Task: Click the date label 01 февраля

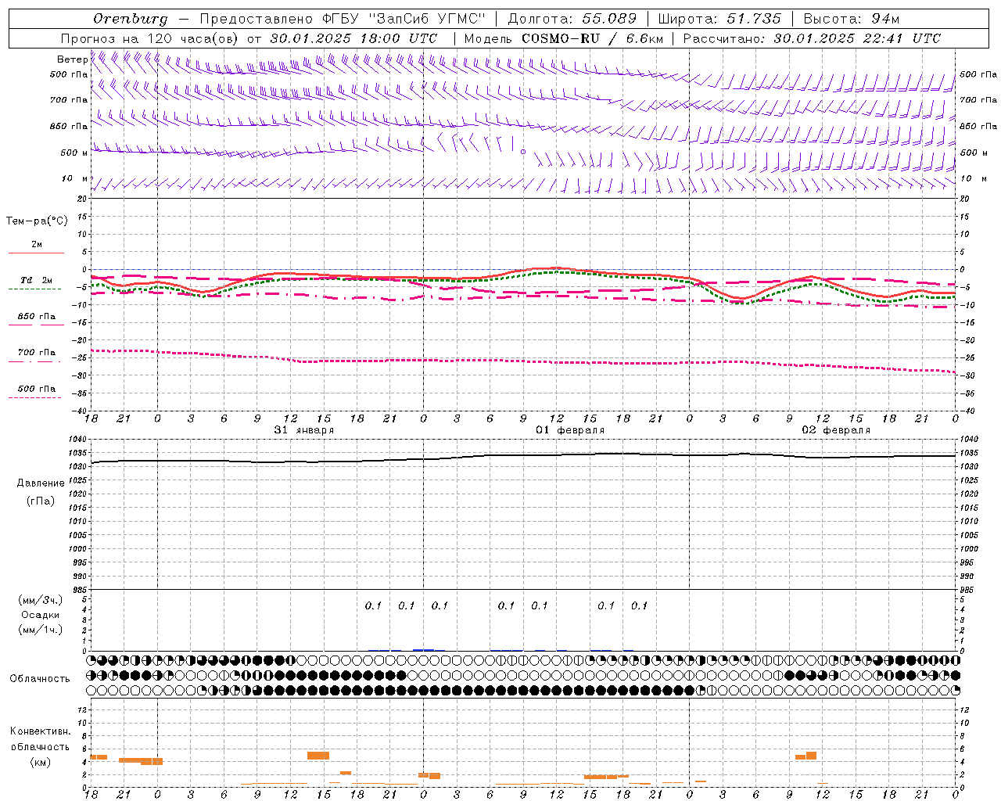Action: [x=570, y=430]
